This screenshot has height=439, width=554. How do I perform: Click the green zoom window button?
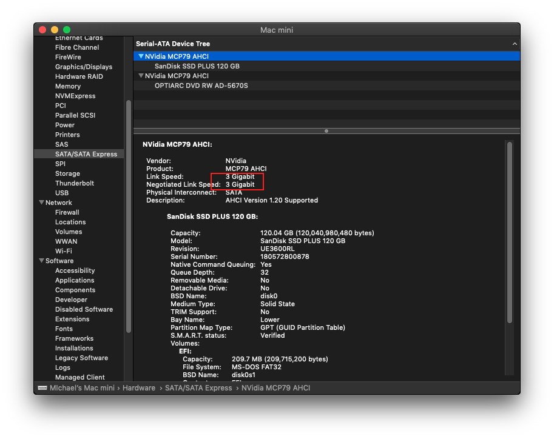(67, 30)
